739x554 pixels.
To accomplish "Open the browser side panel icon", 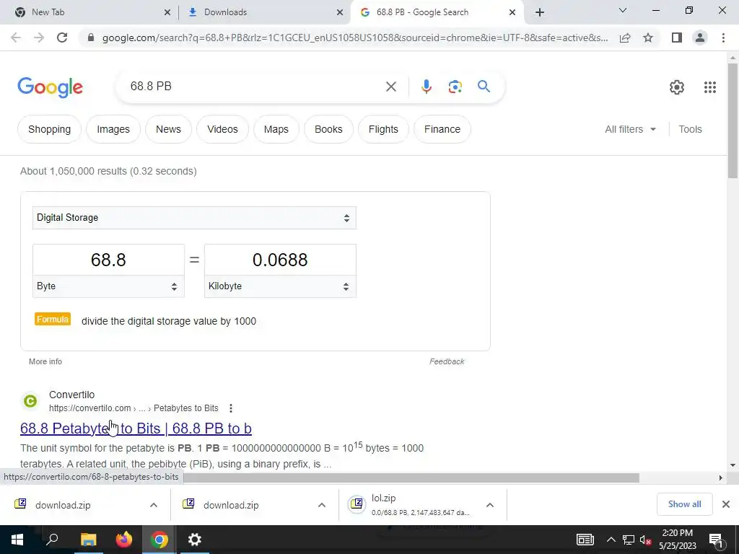I will coord(677,38).
